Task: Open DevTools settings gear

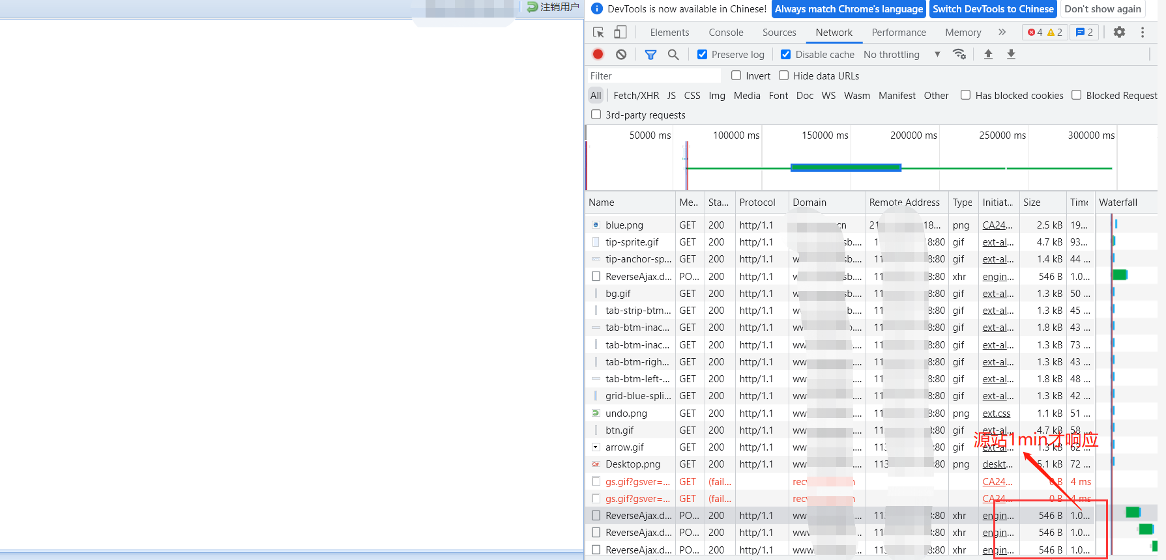Action: click(x=1119, y=33)
